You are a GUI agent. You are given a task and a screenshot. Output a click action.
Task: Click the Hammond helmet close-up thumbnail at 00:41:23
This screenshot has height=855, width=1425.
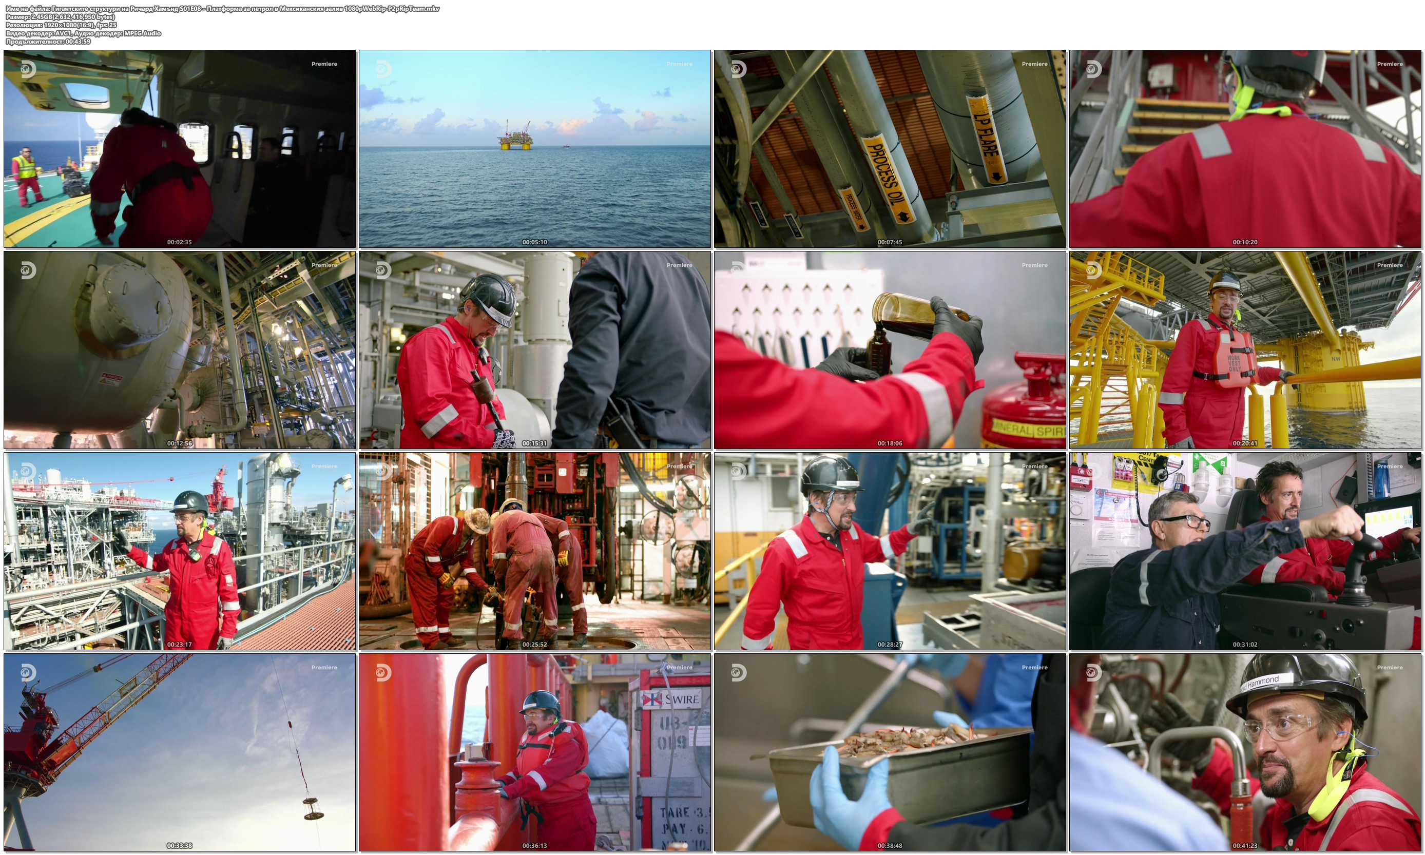click(1245, 752)
